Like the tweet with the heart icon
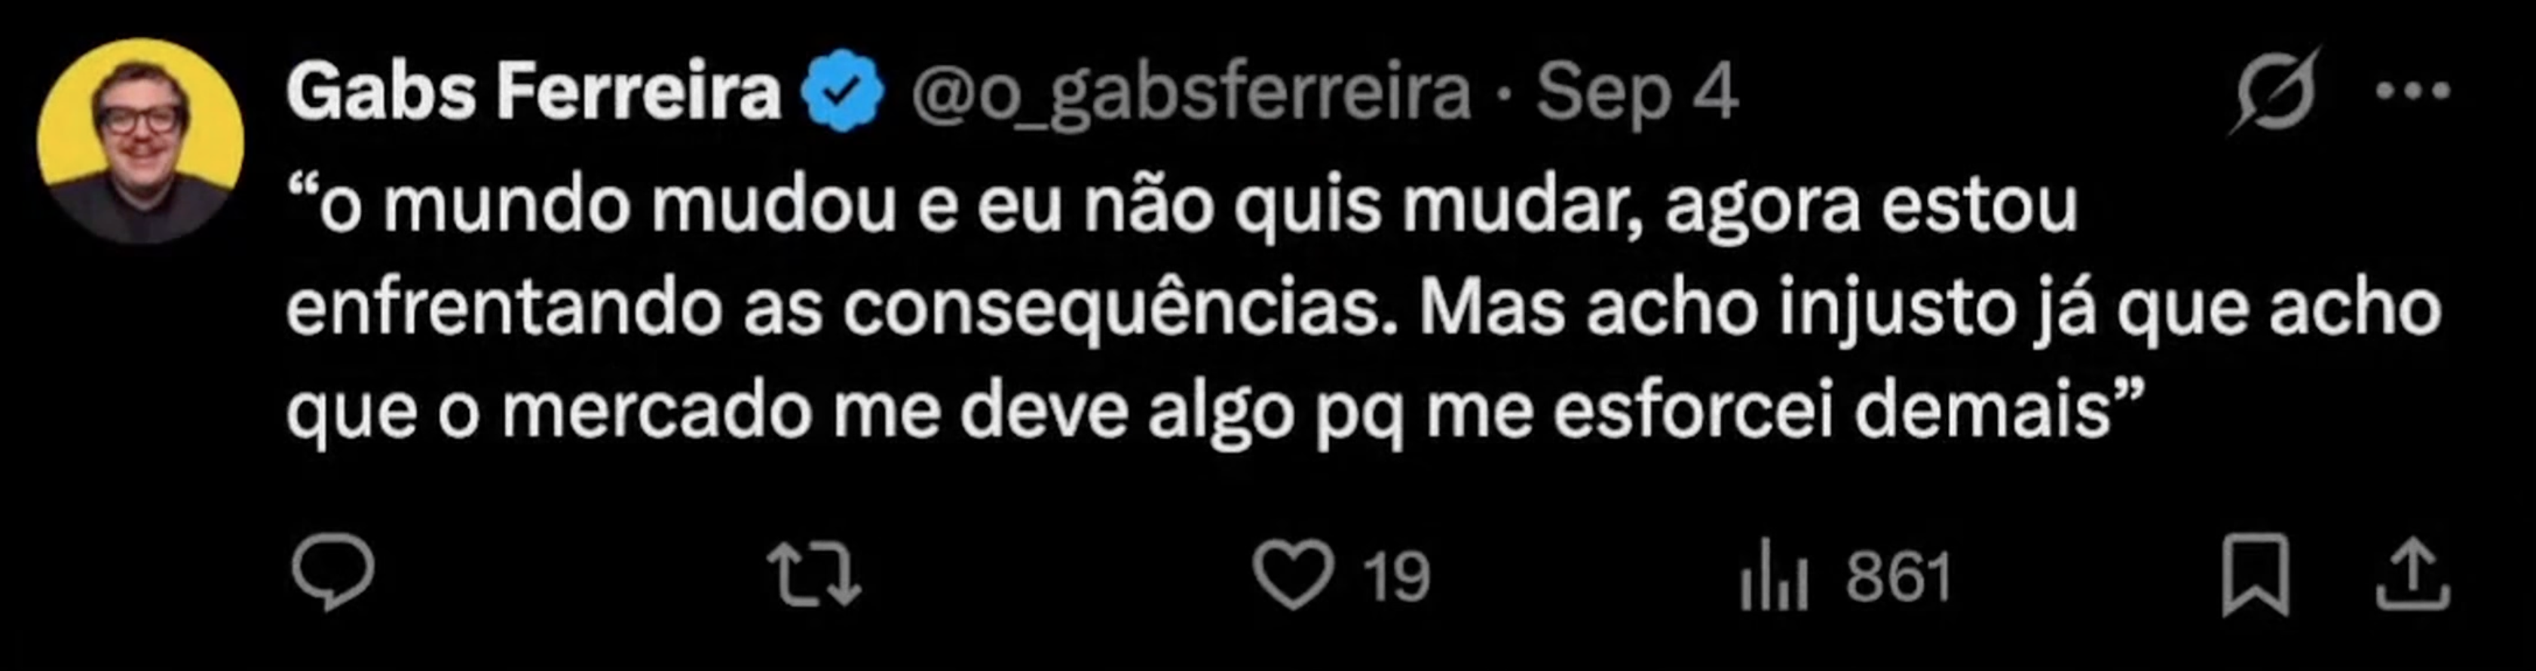Screen dimensions: 2536x671 (1293, 574)
